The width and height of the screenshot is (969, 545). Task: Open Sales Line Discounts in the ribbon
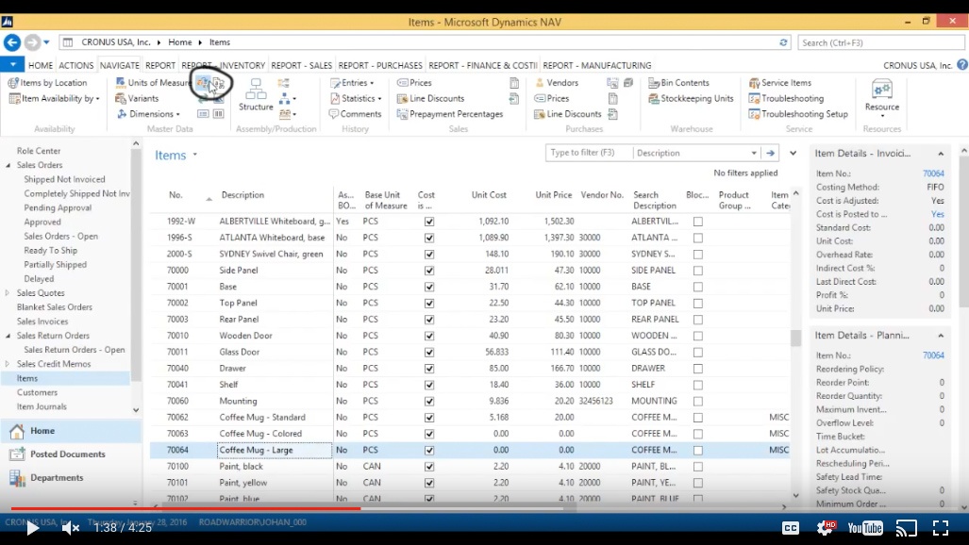click(431, 98)
